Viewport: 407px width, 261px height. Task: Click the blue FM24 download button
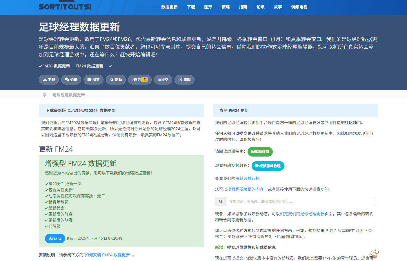pyautogui.click(x=55, y=239)
